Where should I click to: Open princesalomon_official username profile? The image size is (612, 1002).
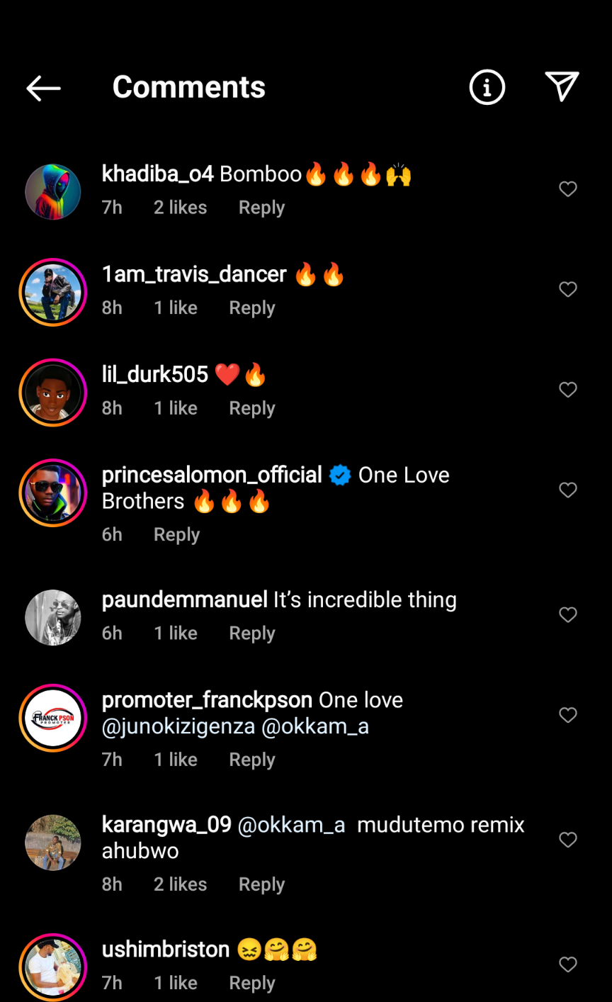click(212, 475)
